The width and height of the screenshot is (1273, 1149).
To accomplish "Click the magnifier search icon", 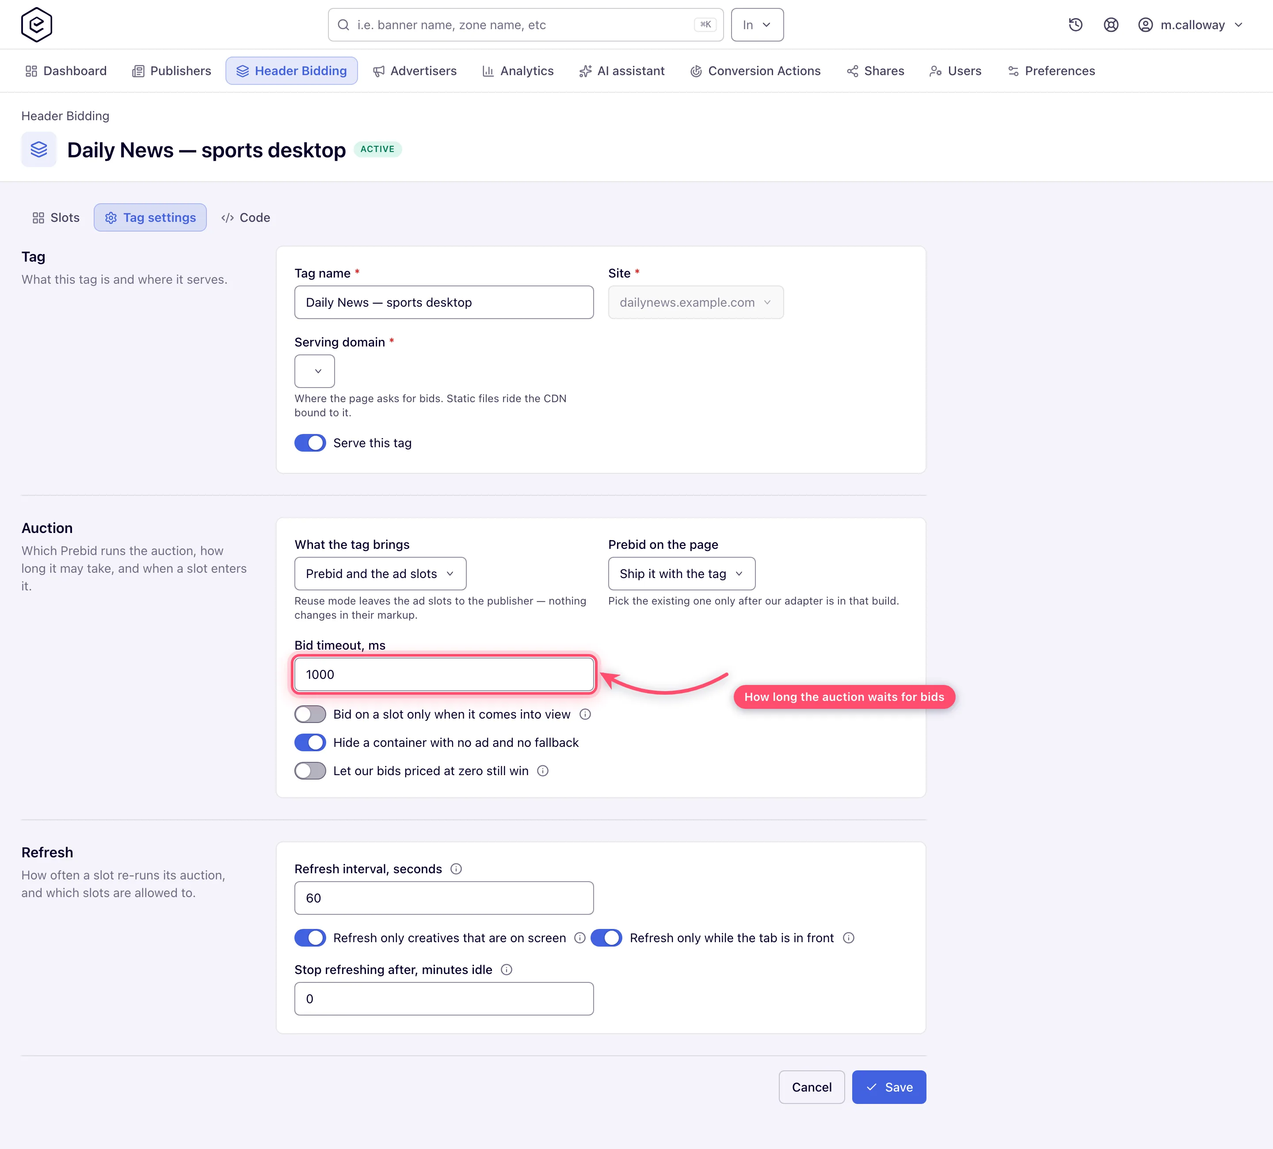I will 343,25.
